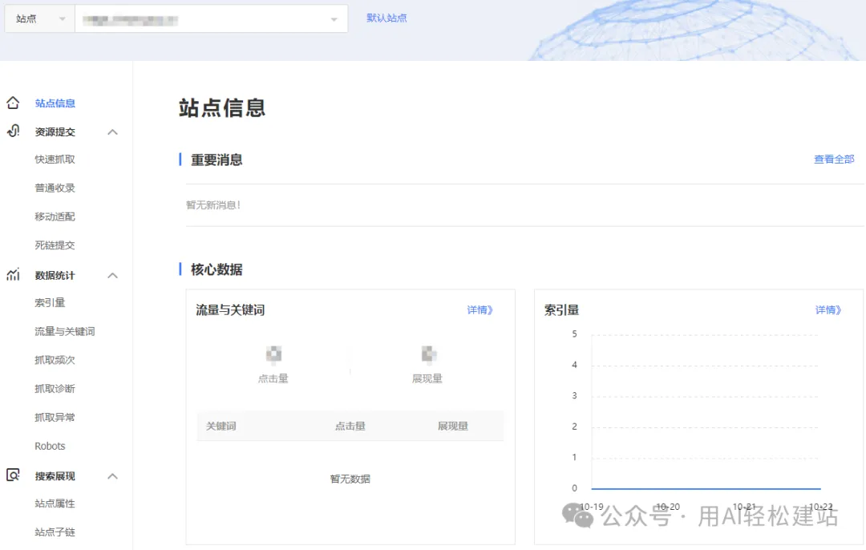The height and width of the screenshot is (550, 866).
Task: Select 移动适配 in the sidebar
Action: [55, 216]
